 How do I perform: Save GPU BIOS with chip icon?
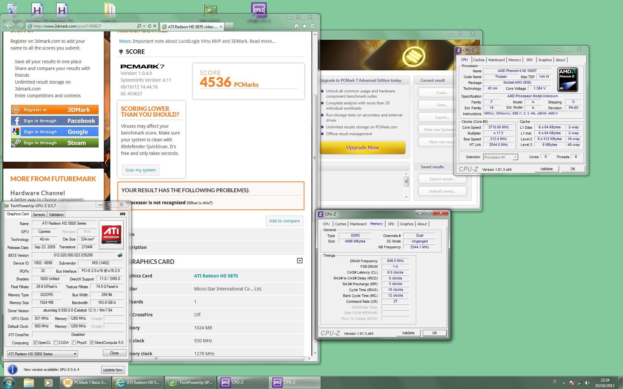(120, 255)
